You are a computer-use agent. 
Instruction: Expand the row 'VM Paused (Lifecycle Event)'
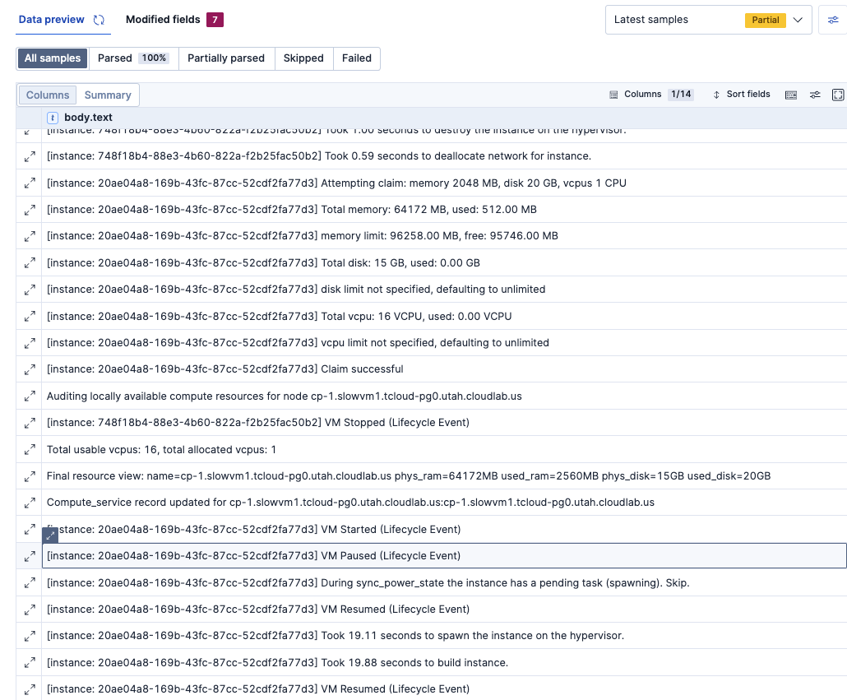pyautogui.click(x=29, y=556)
